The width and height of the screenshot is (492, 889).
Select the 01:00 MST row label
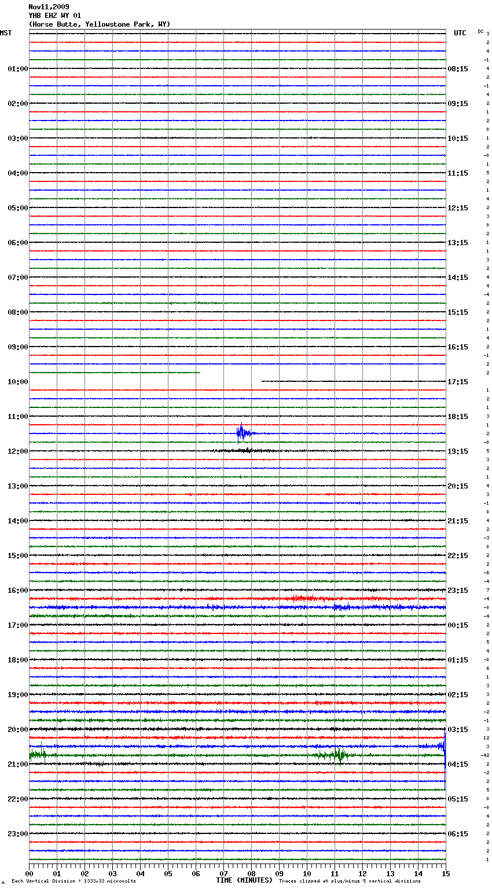coord(18,69)
